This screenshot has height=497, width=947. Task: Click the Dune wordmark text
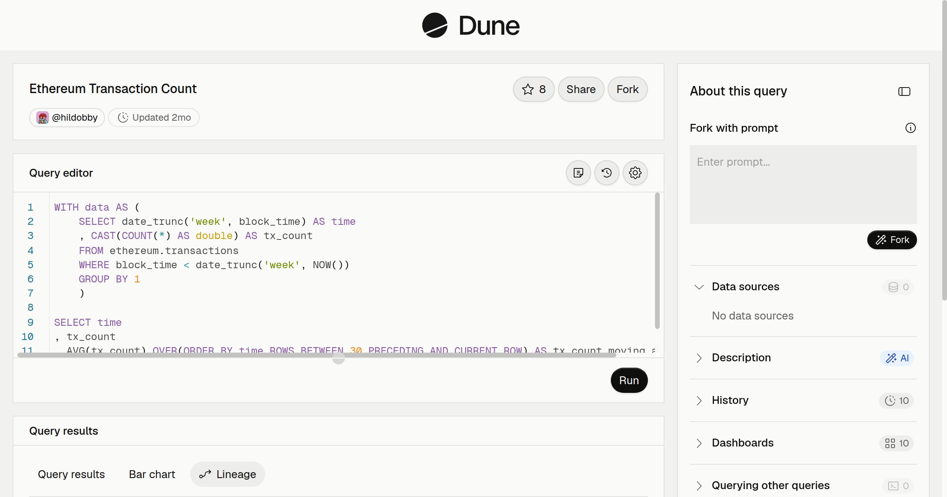489,26
